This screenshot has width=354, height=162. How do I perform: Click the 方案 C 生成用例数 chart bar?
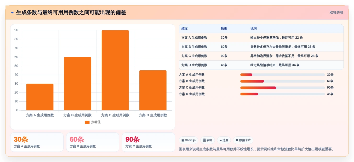pyautogui.click(x=115, y=70)
